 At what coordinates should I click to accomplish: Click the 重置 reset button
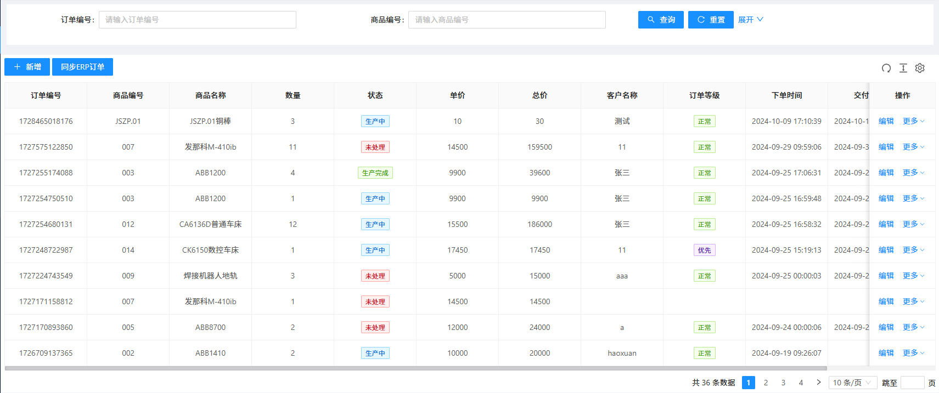[711, 20]
